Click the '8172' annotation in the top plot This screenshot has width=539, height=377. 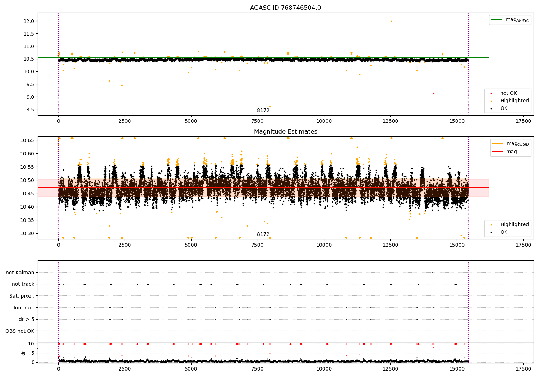[263, 111]
